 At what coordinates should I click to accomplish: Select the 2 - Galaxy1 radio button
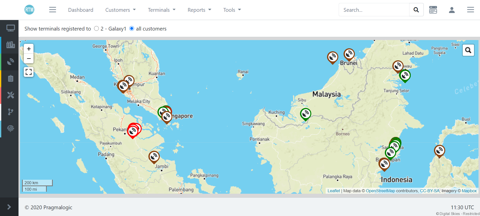tap(97, 29)
